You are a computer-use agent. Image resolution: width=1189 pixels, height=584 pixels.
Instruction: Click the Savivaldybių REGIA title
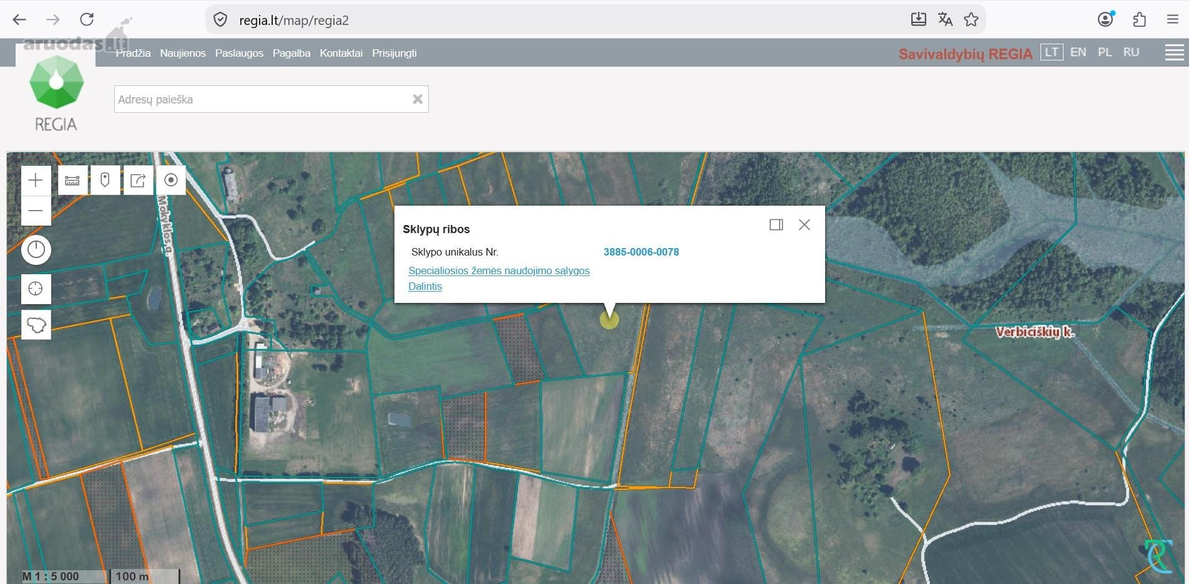point(966,54)
